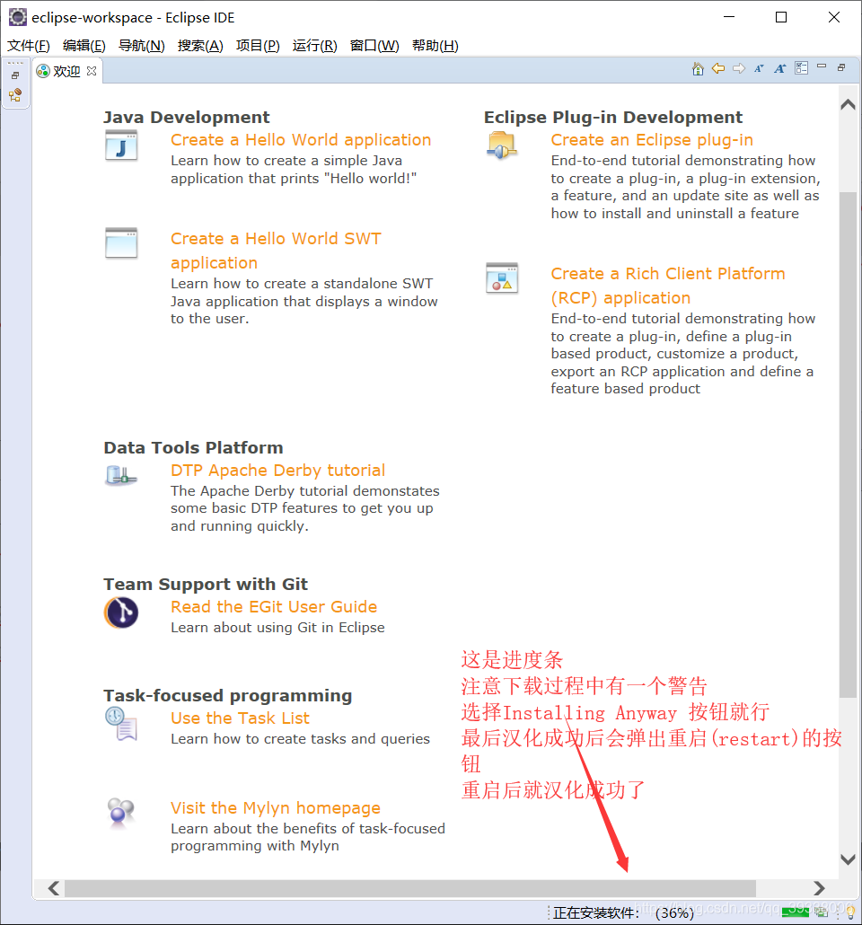Image resolution: width=862 pixels, height=925 pixels.
Task: Click the horizontal scrollbar thumb
Action: (x=410, y=888)
